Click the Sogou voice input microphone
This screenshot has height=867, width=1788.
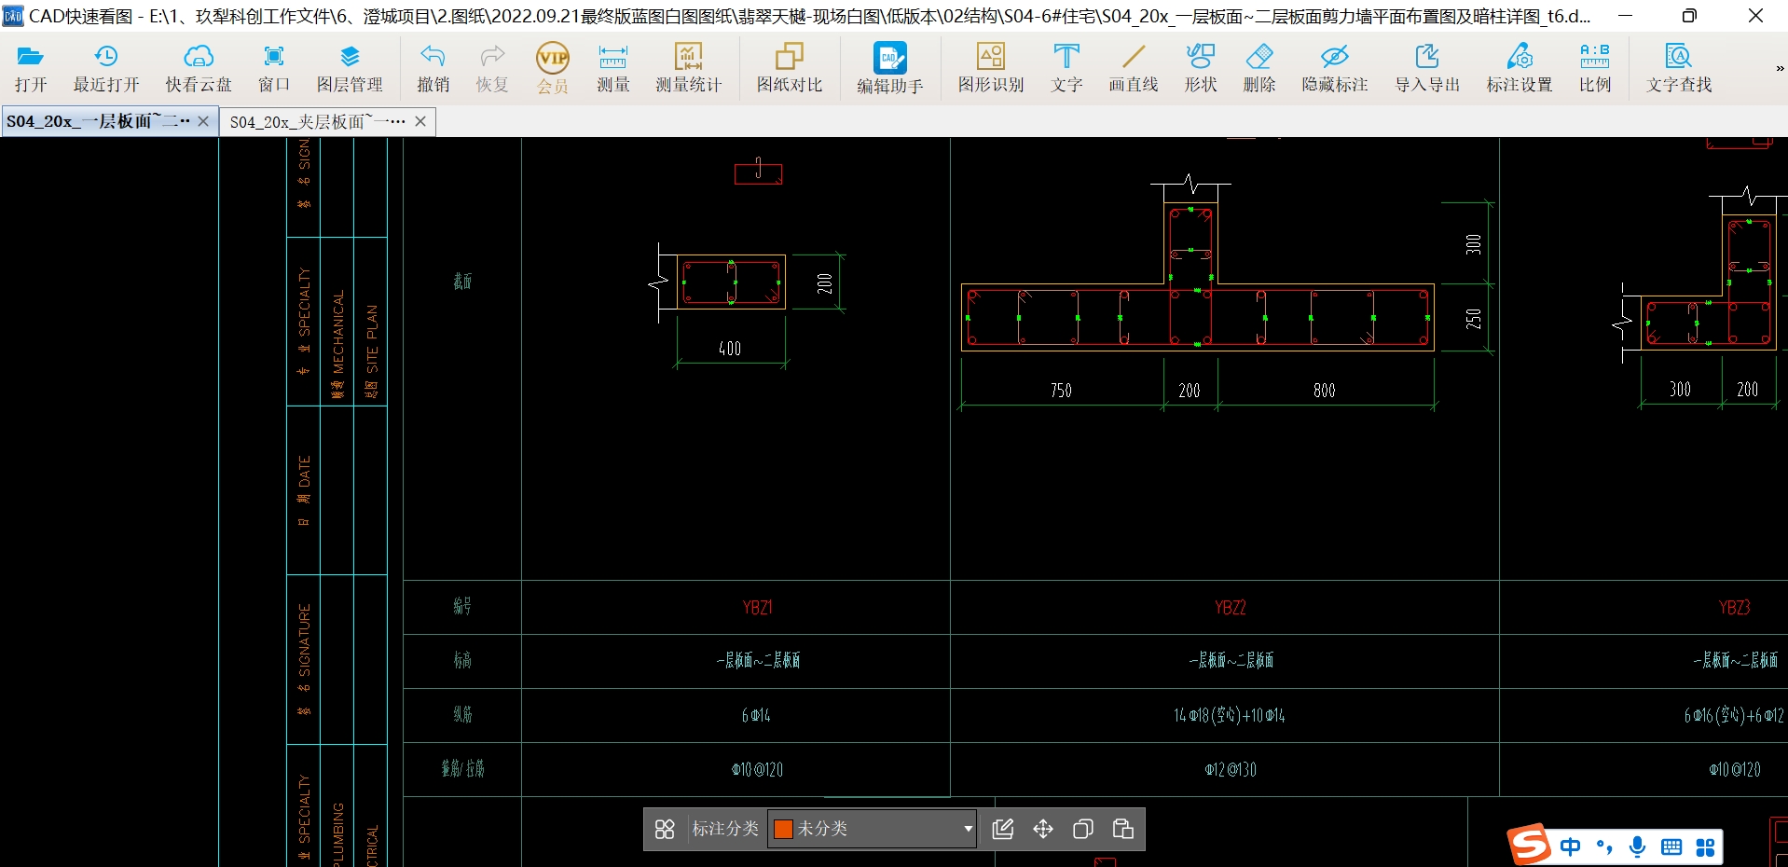[x=1637, y=846]
